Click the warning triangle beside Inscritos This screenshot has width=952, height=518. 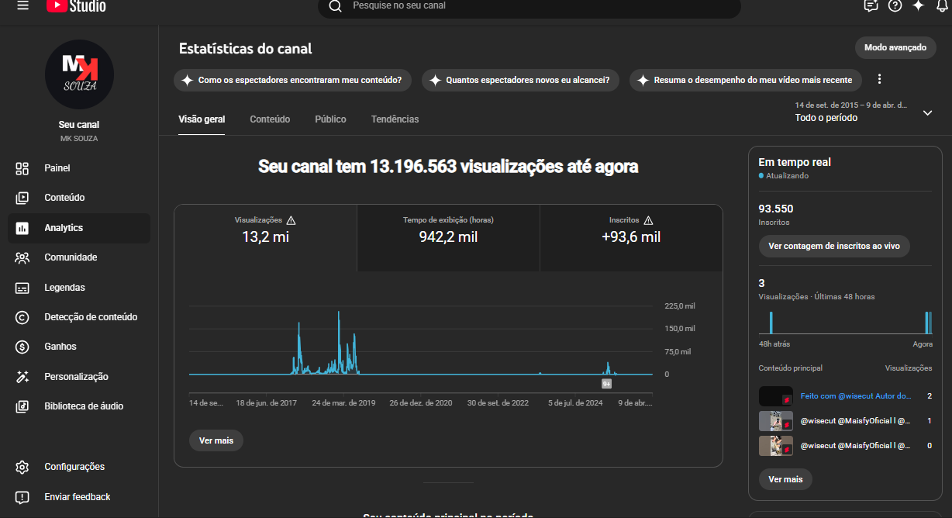(x=648, y=220)
